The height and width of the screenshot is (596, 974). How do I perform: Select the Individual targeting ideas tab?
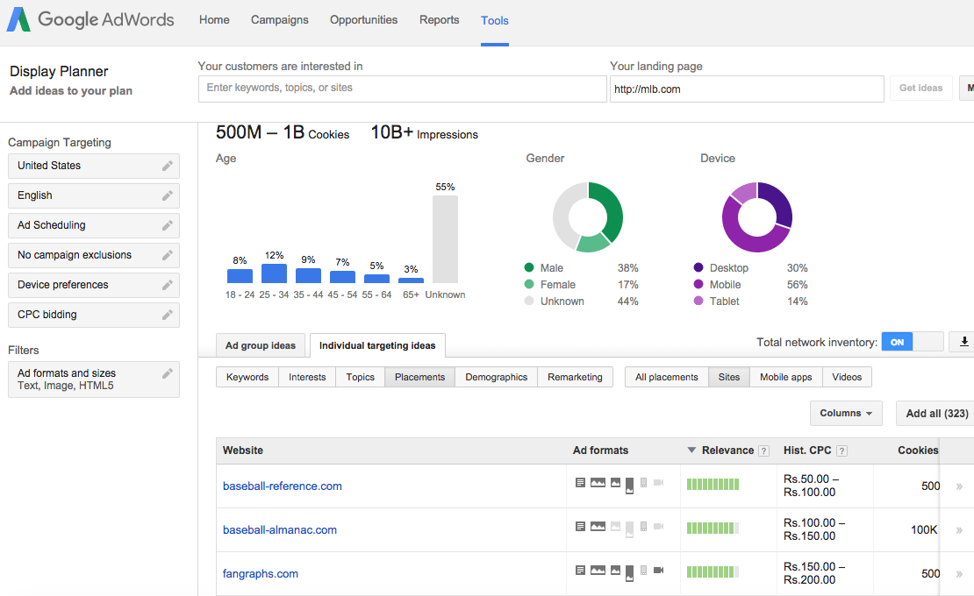tap(377, 345)
